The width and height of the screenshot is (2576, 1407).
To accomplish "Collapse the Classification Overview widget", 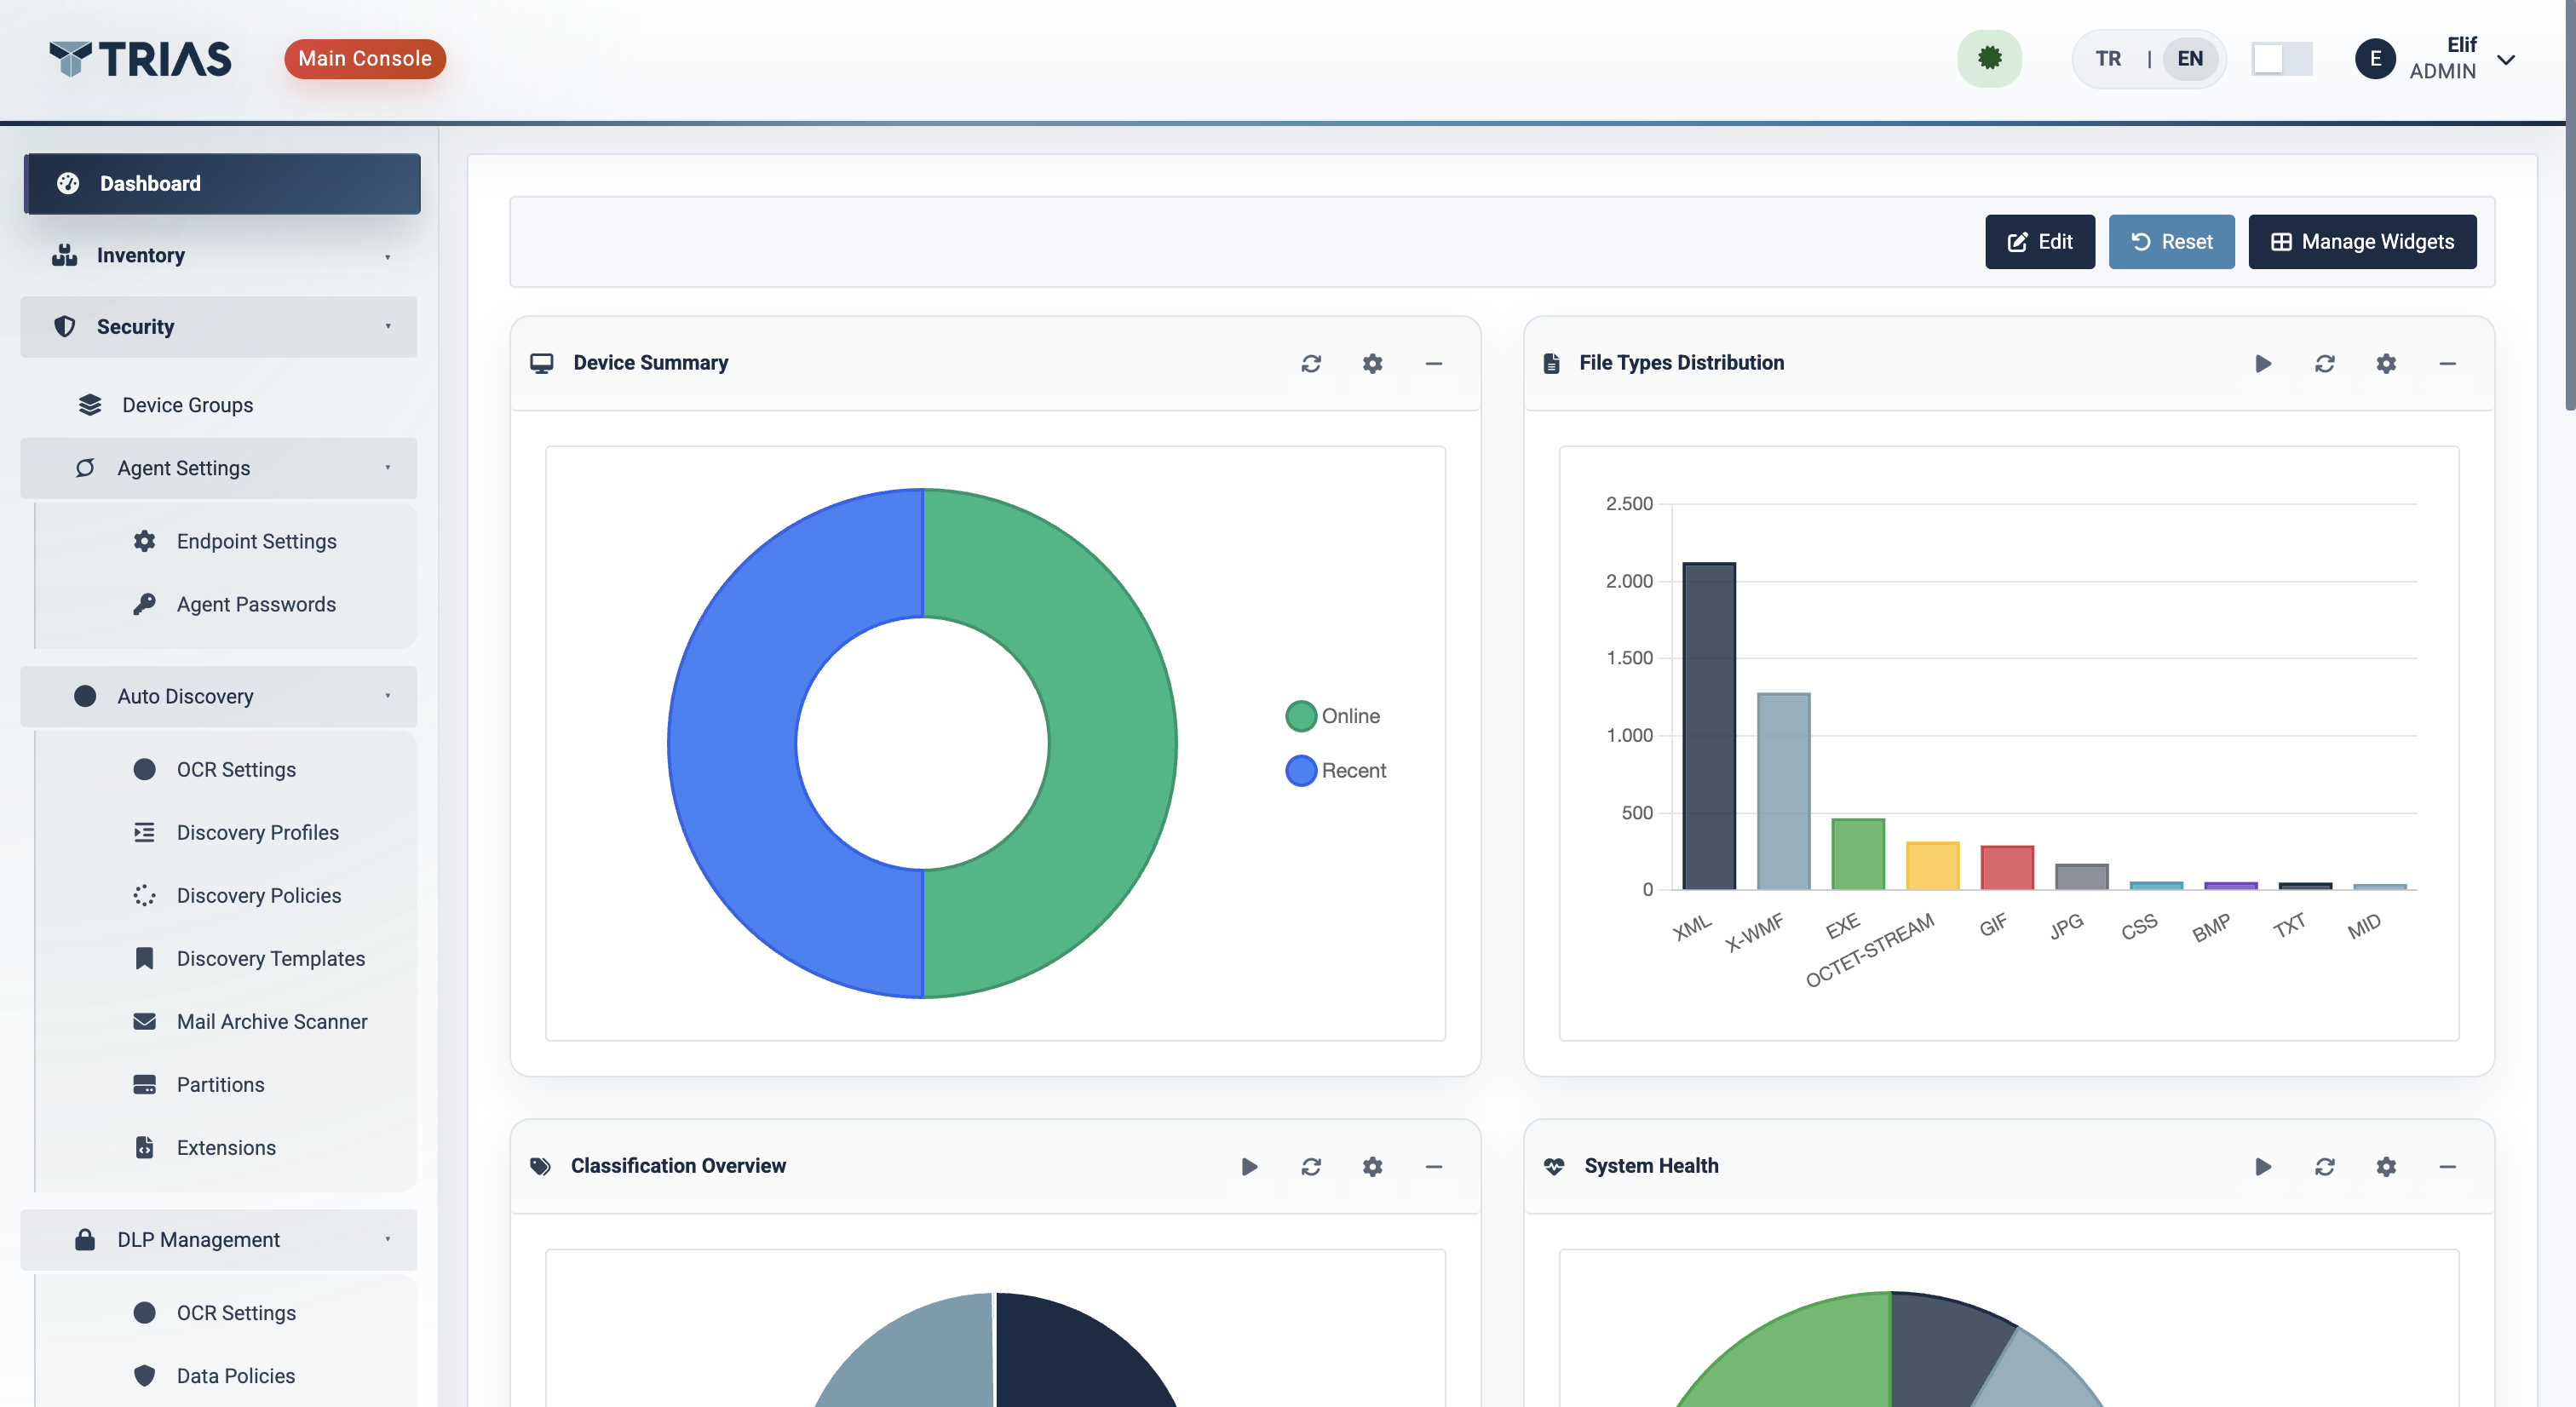I will click(1433, 1166).
